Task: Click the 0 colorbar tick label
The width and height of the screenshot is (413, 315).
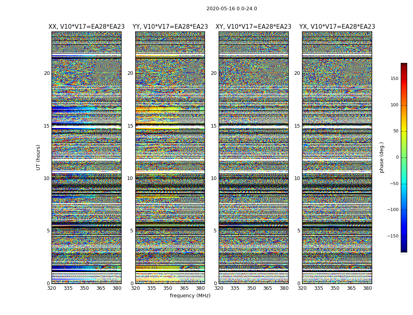Action: (397, 157)
